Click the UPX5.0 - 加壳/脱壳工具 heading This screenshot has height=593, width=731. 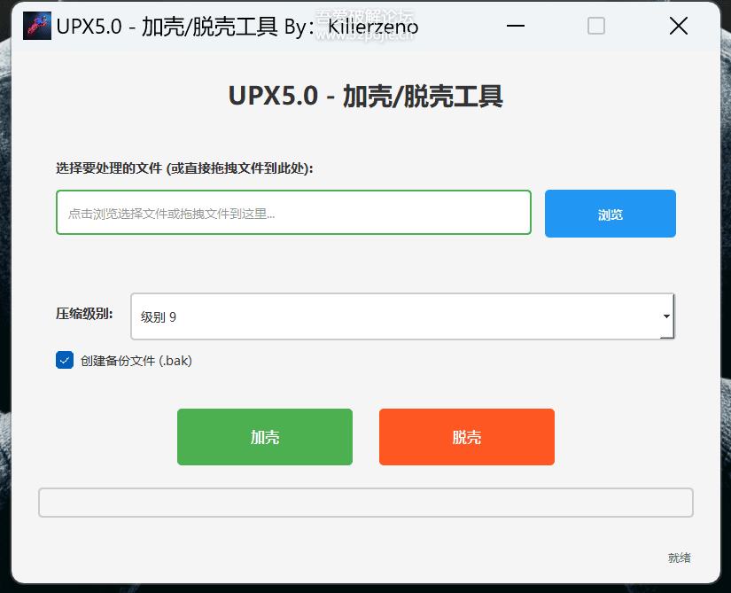365,96
